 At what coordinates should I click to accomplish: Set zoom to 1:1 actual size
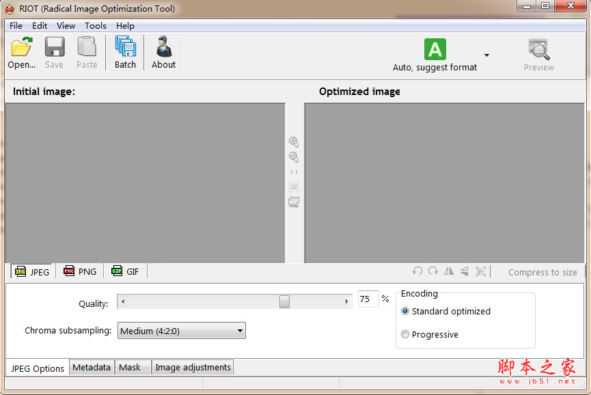(x=294, y=172)
